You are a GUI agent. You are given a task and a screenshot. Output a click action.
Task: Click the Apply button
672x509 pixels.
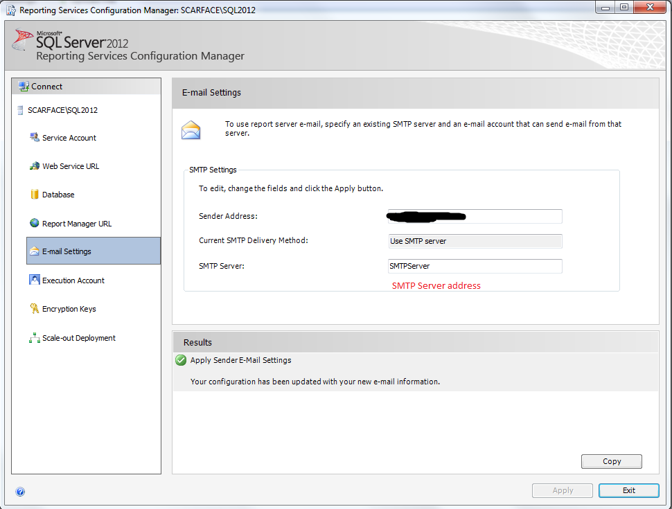[563, 490]
